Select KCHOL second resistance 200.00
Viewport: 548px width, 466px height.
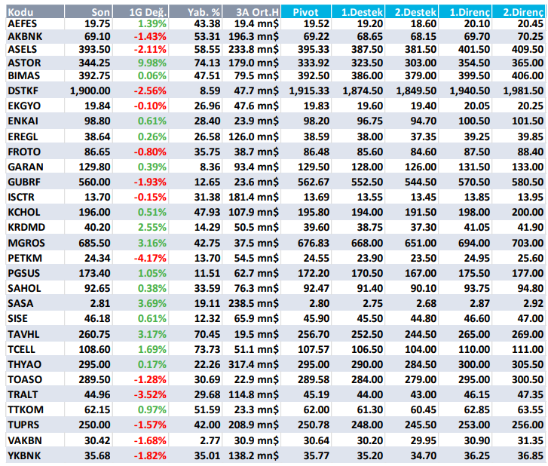[x=528, y=212]
